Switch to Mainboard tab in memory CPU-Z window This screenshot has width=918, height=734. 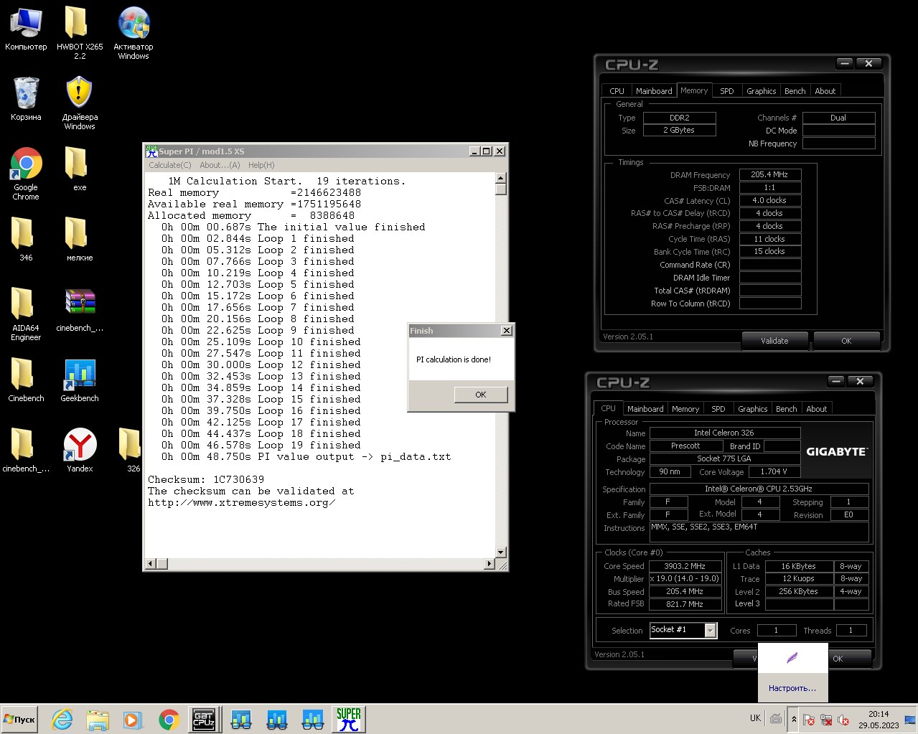click(x=654, y=91)
